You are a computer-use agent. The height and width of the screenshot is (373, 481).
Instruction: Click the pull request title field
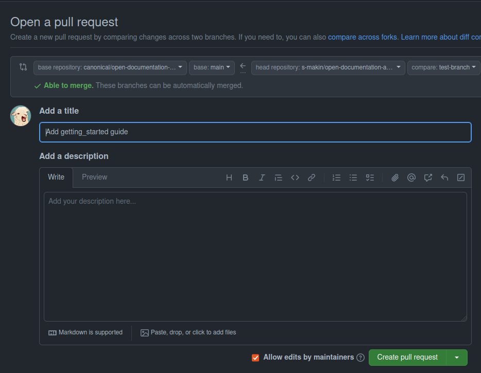(x=255, y=132)
